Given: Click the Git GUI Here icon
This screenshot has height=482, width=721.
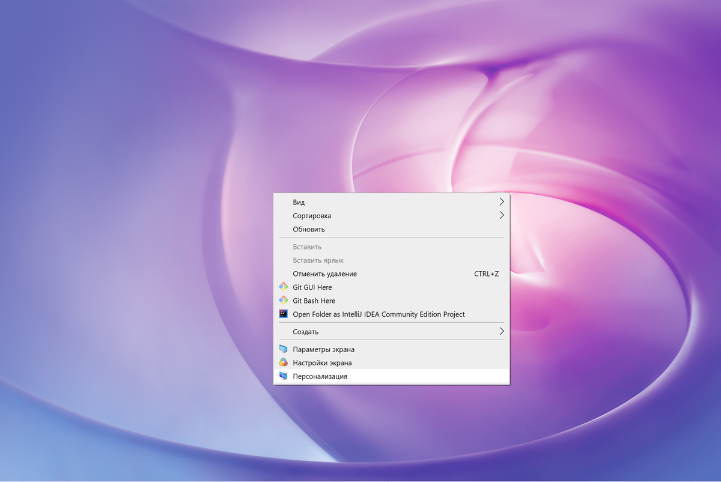Looking at the screenshot, I should point(284,287).
